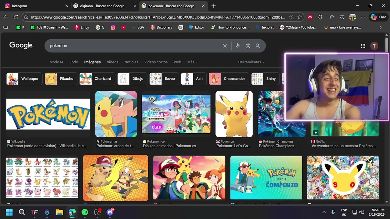The width and height of the screenshot is (390, 219).
Task: Switch to Noticias results
Action: point(131,62)
